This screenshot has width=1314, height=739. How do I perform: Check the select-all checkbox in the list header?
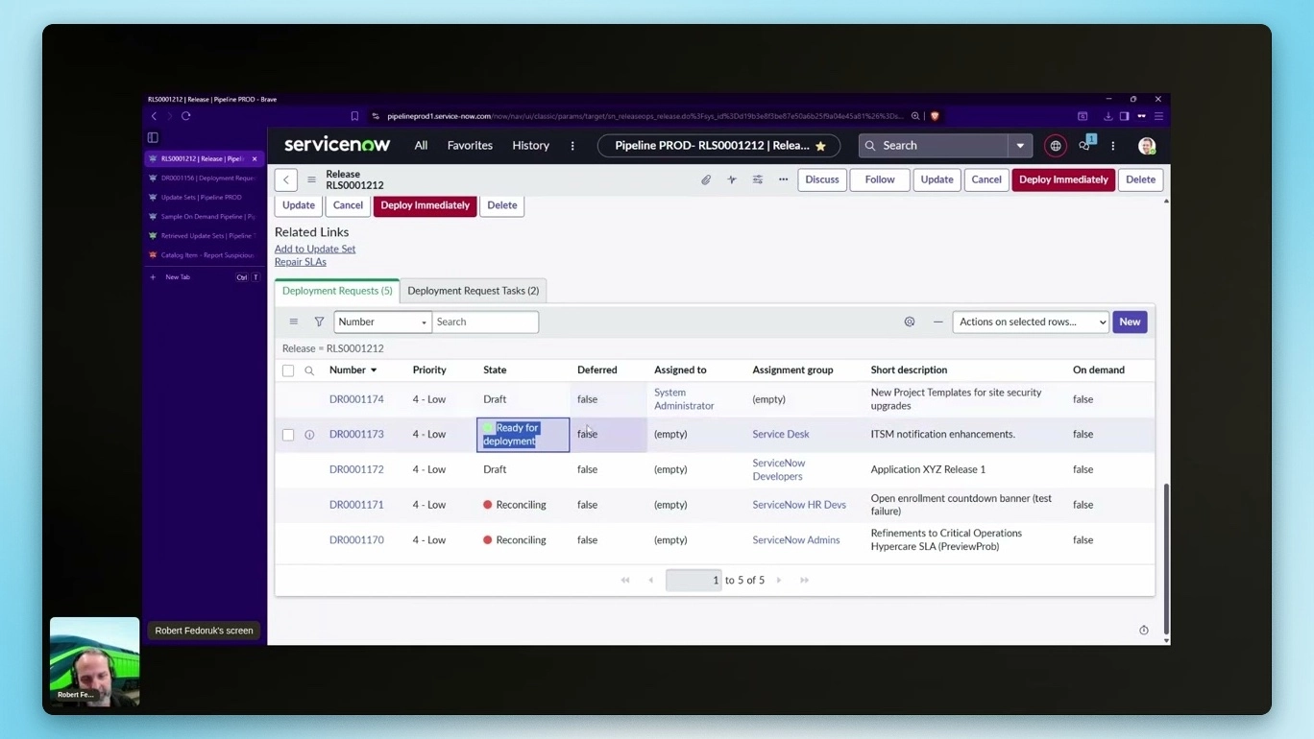(288, 369)
